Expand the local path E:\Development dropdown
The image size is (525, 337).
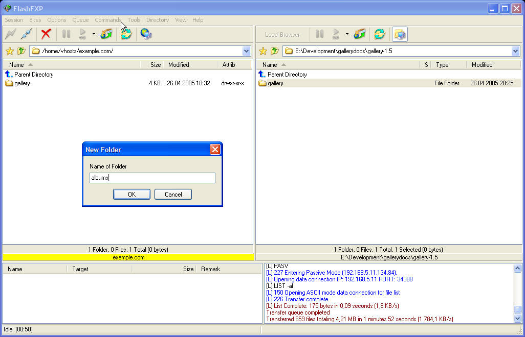[515, 51]
